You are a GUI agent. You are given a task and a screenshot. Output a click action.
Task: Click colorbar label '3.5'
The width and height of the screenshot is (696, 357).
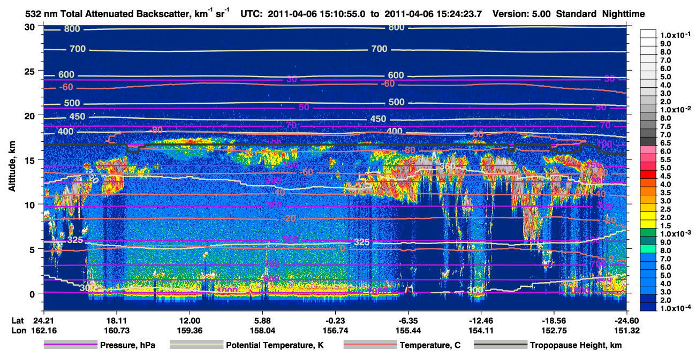click(665, 193)
